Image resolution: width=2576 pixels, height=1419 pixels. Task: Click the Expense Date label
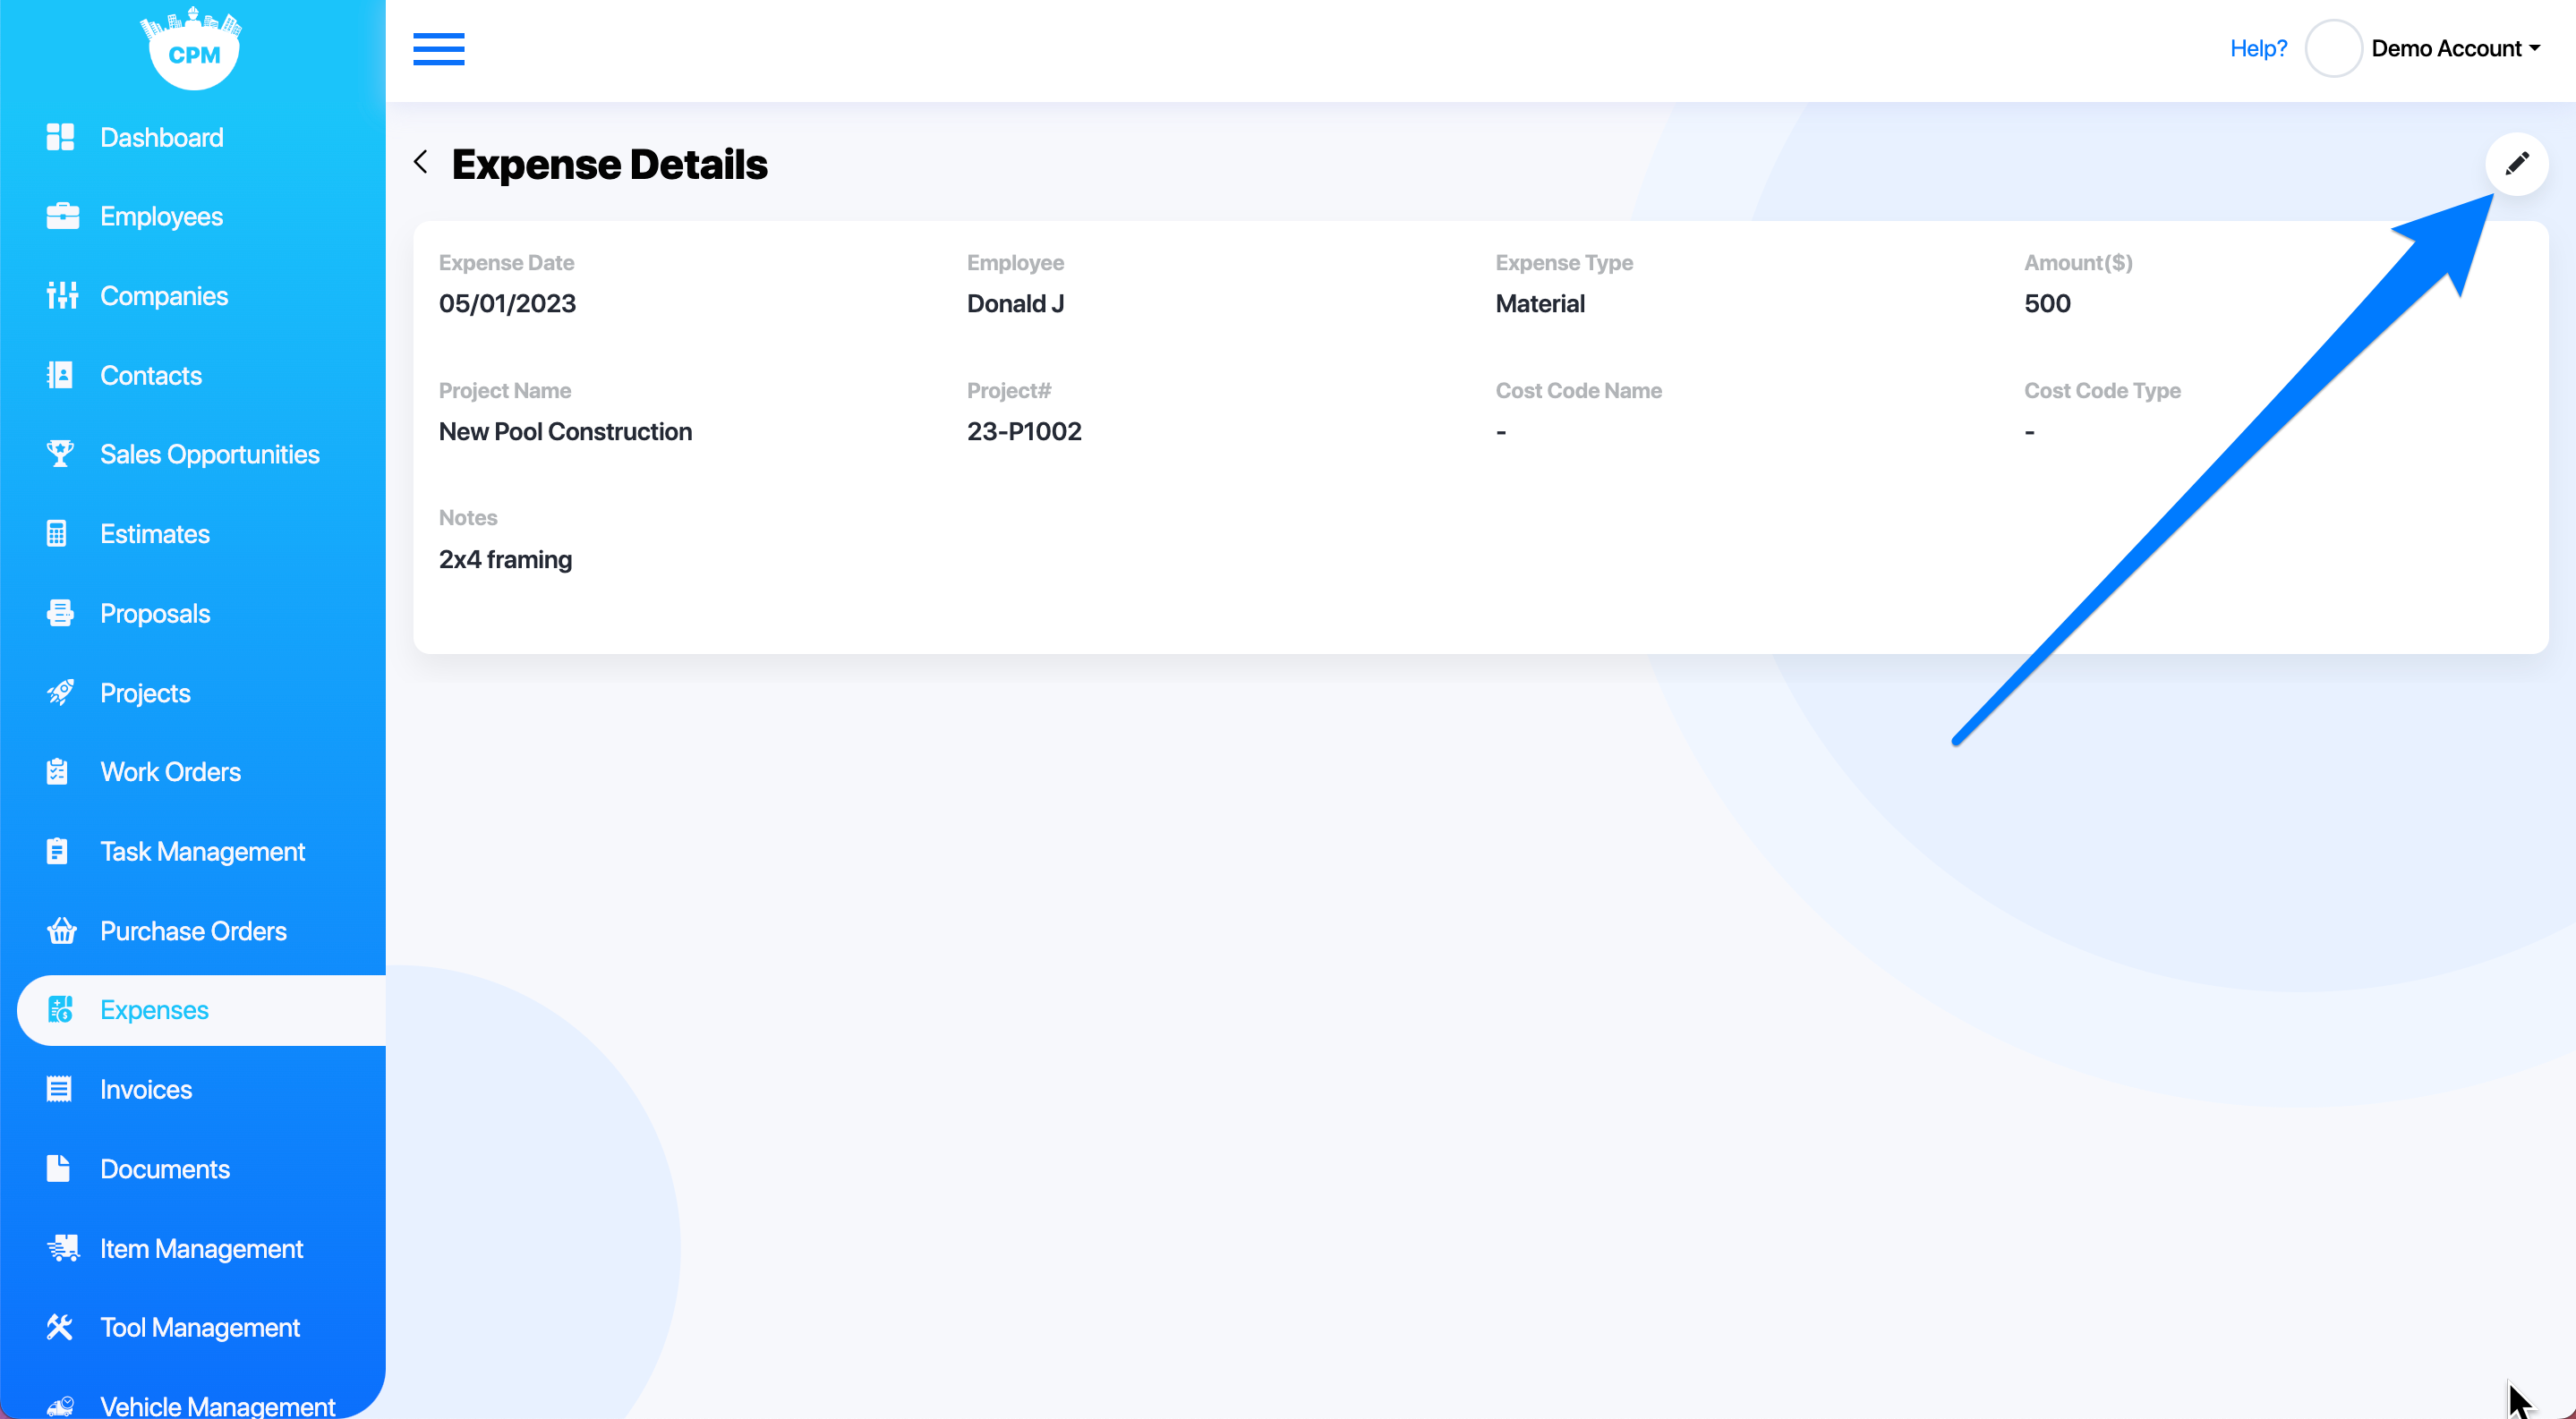tap(506, 263)
